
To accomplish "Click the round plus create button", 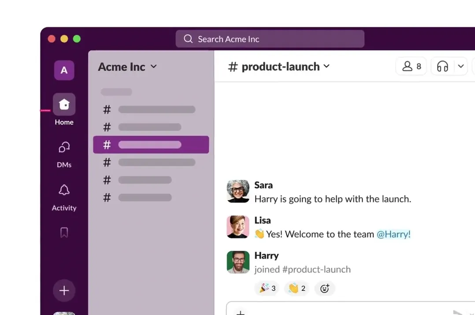I will [x=64, y=290].
